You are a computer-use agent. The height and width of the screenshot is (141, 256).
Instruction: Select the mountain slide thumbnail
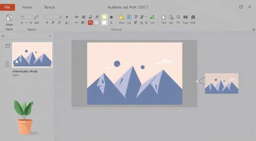32,55
